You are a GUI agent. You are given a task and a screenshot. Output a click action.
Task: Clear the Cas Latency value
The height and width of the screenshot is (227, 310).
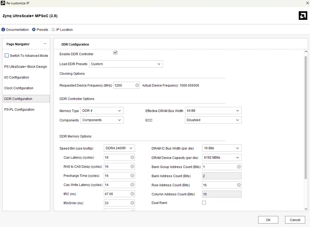click(x=132, y=157)
